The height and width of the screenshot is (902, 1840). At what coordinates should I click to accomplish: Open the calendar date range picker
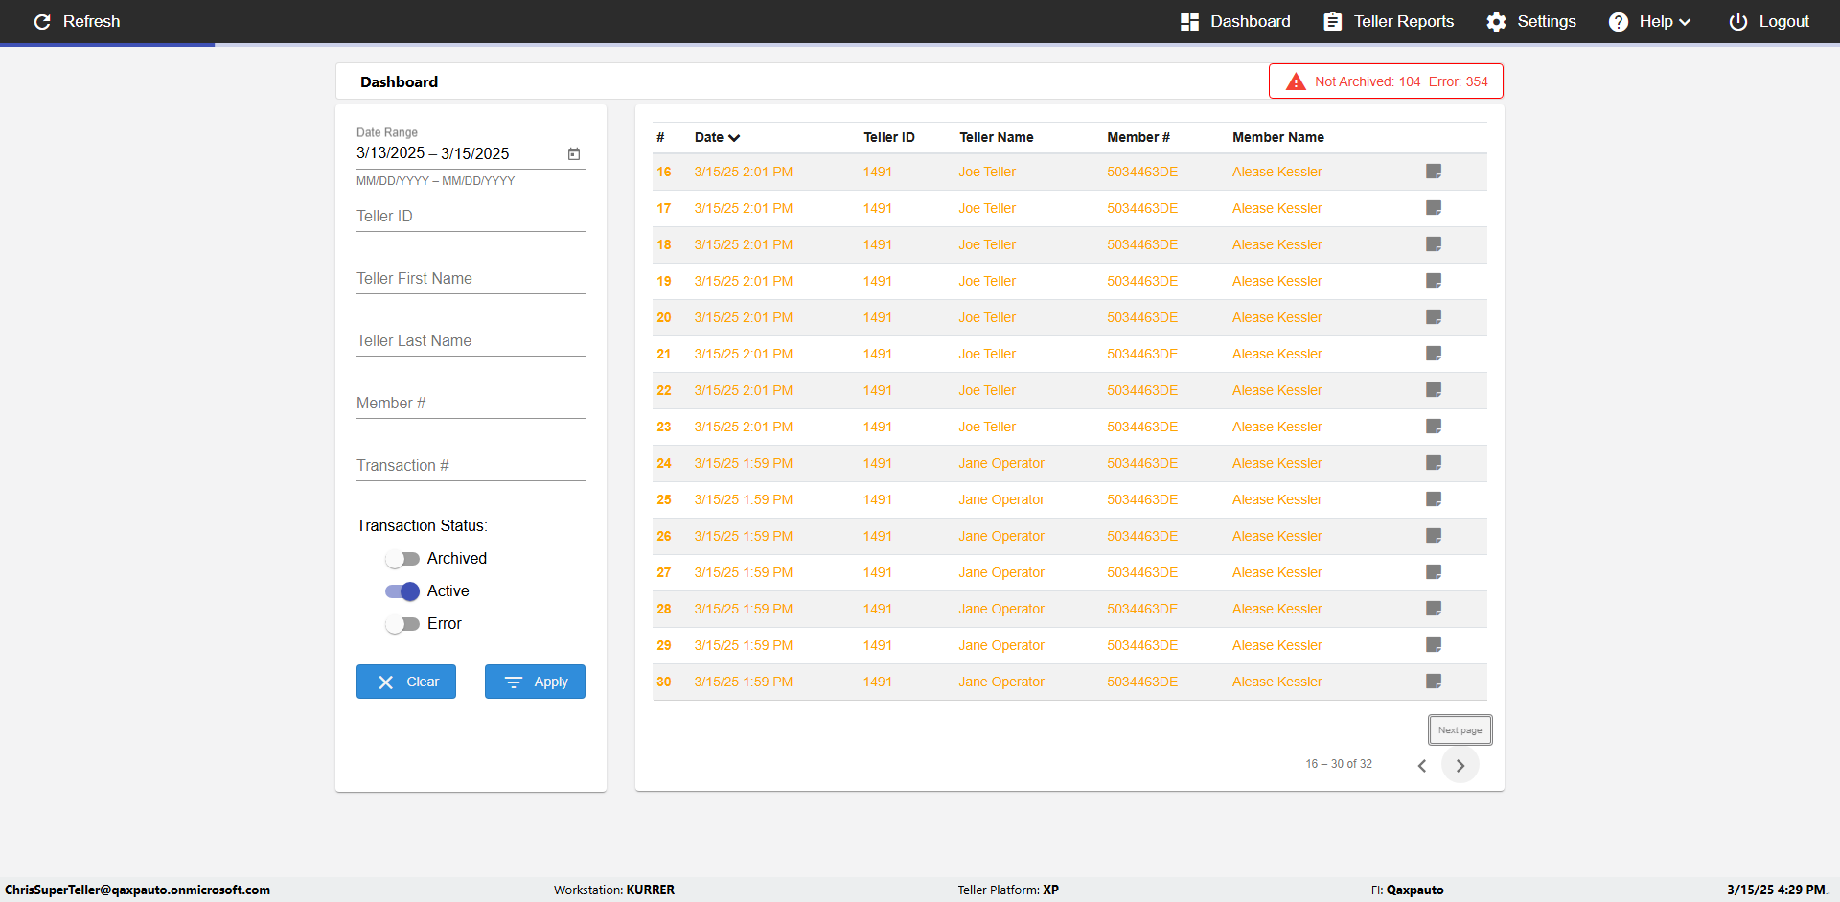[x=574, y=154]
